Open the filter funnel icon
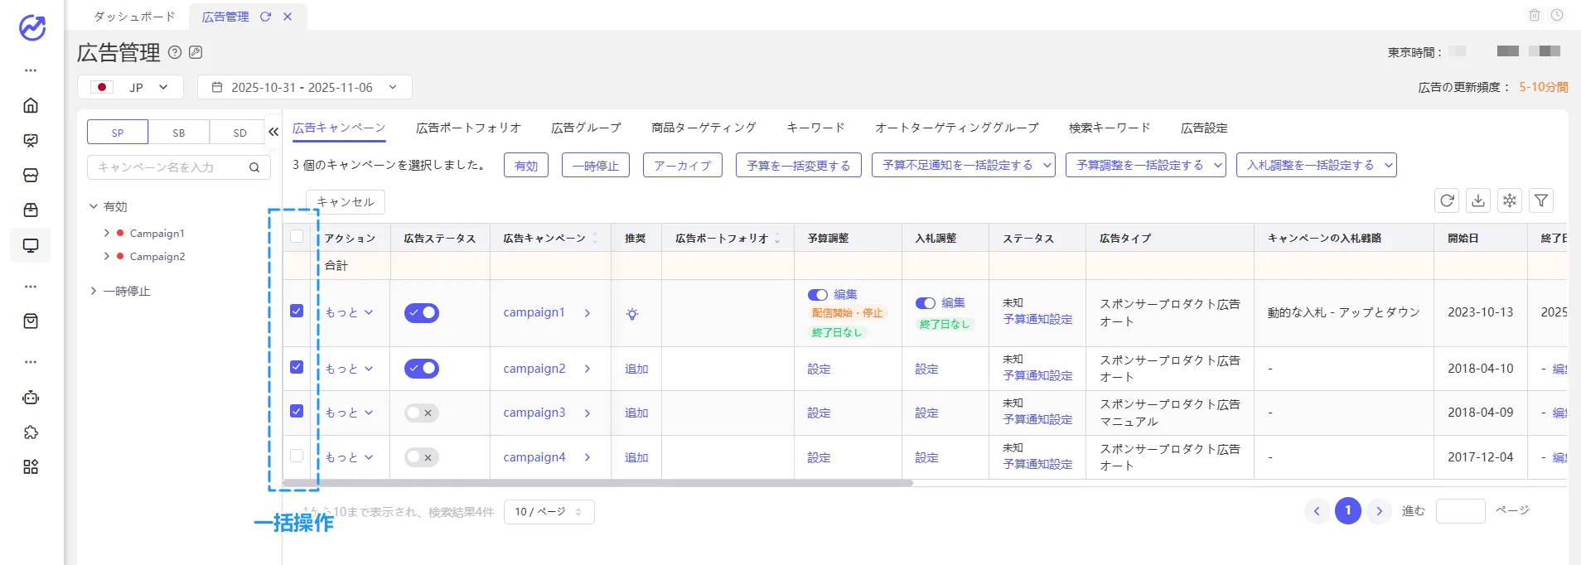1581x565 pixels. [x=1541, y=200]
